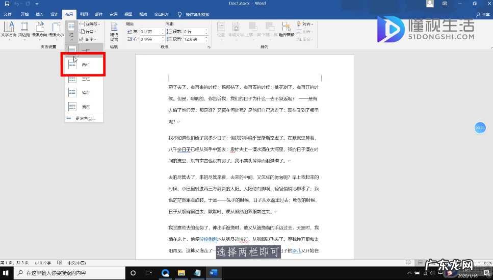Click the spelling check status icon

tap(60, 263)
